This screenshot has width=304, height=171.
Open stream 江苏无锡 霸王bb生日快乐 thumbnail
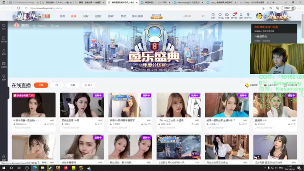pyautogui.click(x=275, y=147)
